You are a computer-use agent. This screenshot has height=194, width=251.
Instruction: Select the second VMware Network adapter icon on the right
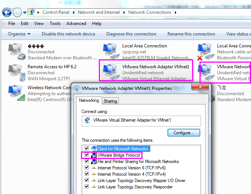(206, 72)
